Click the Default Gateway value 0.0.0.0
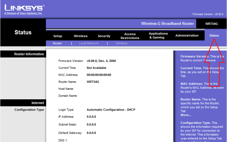Screen dimensions: 227x142 91,133
